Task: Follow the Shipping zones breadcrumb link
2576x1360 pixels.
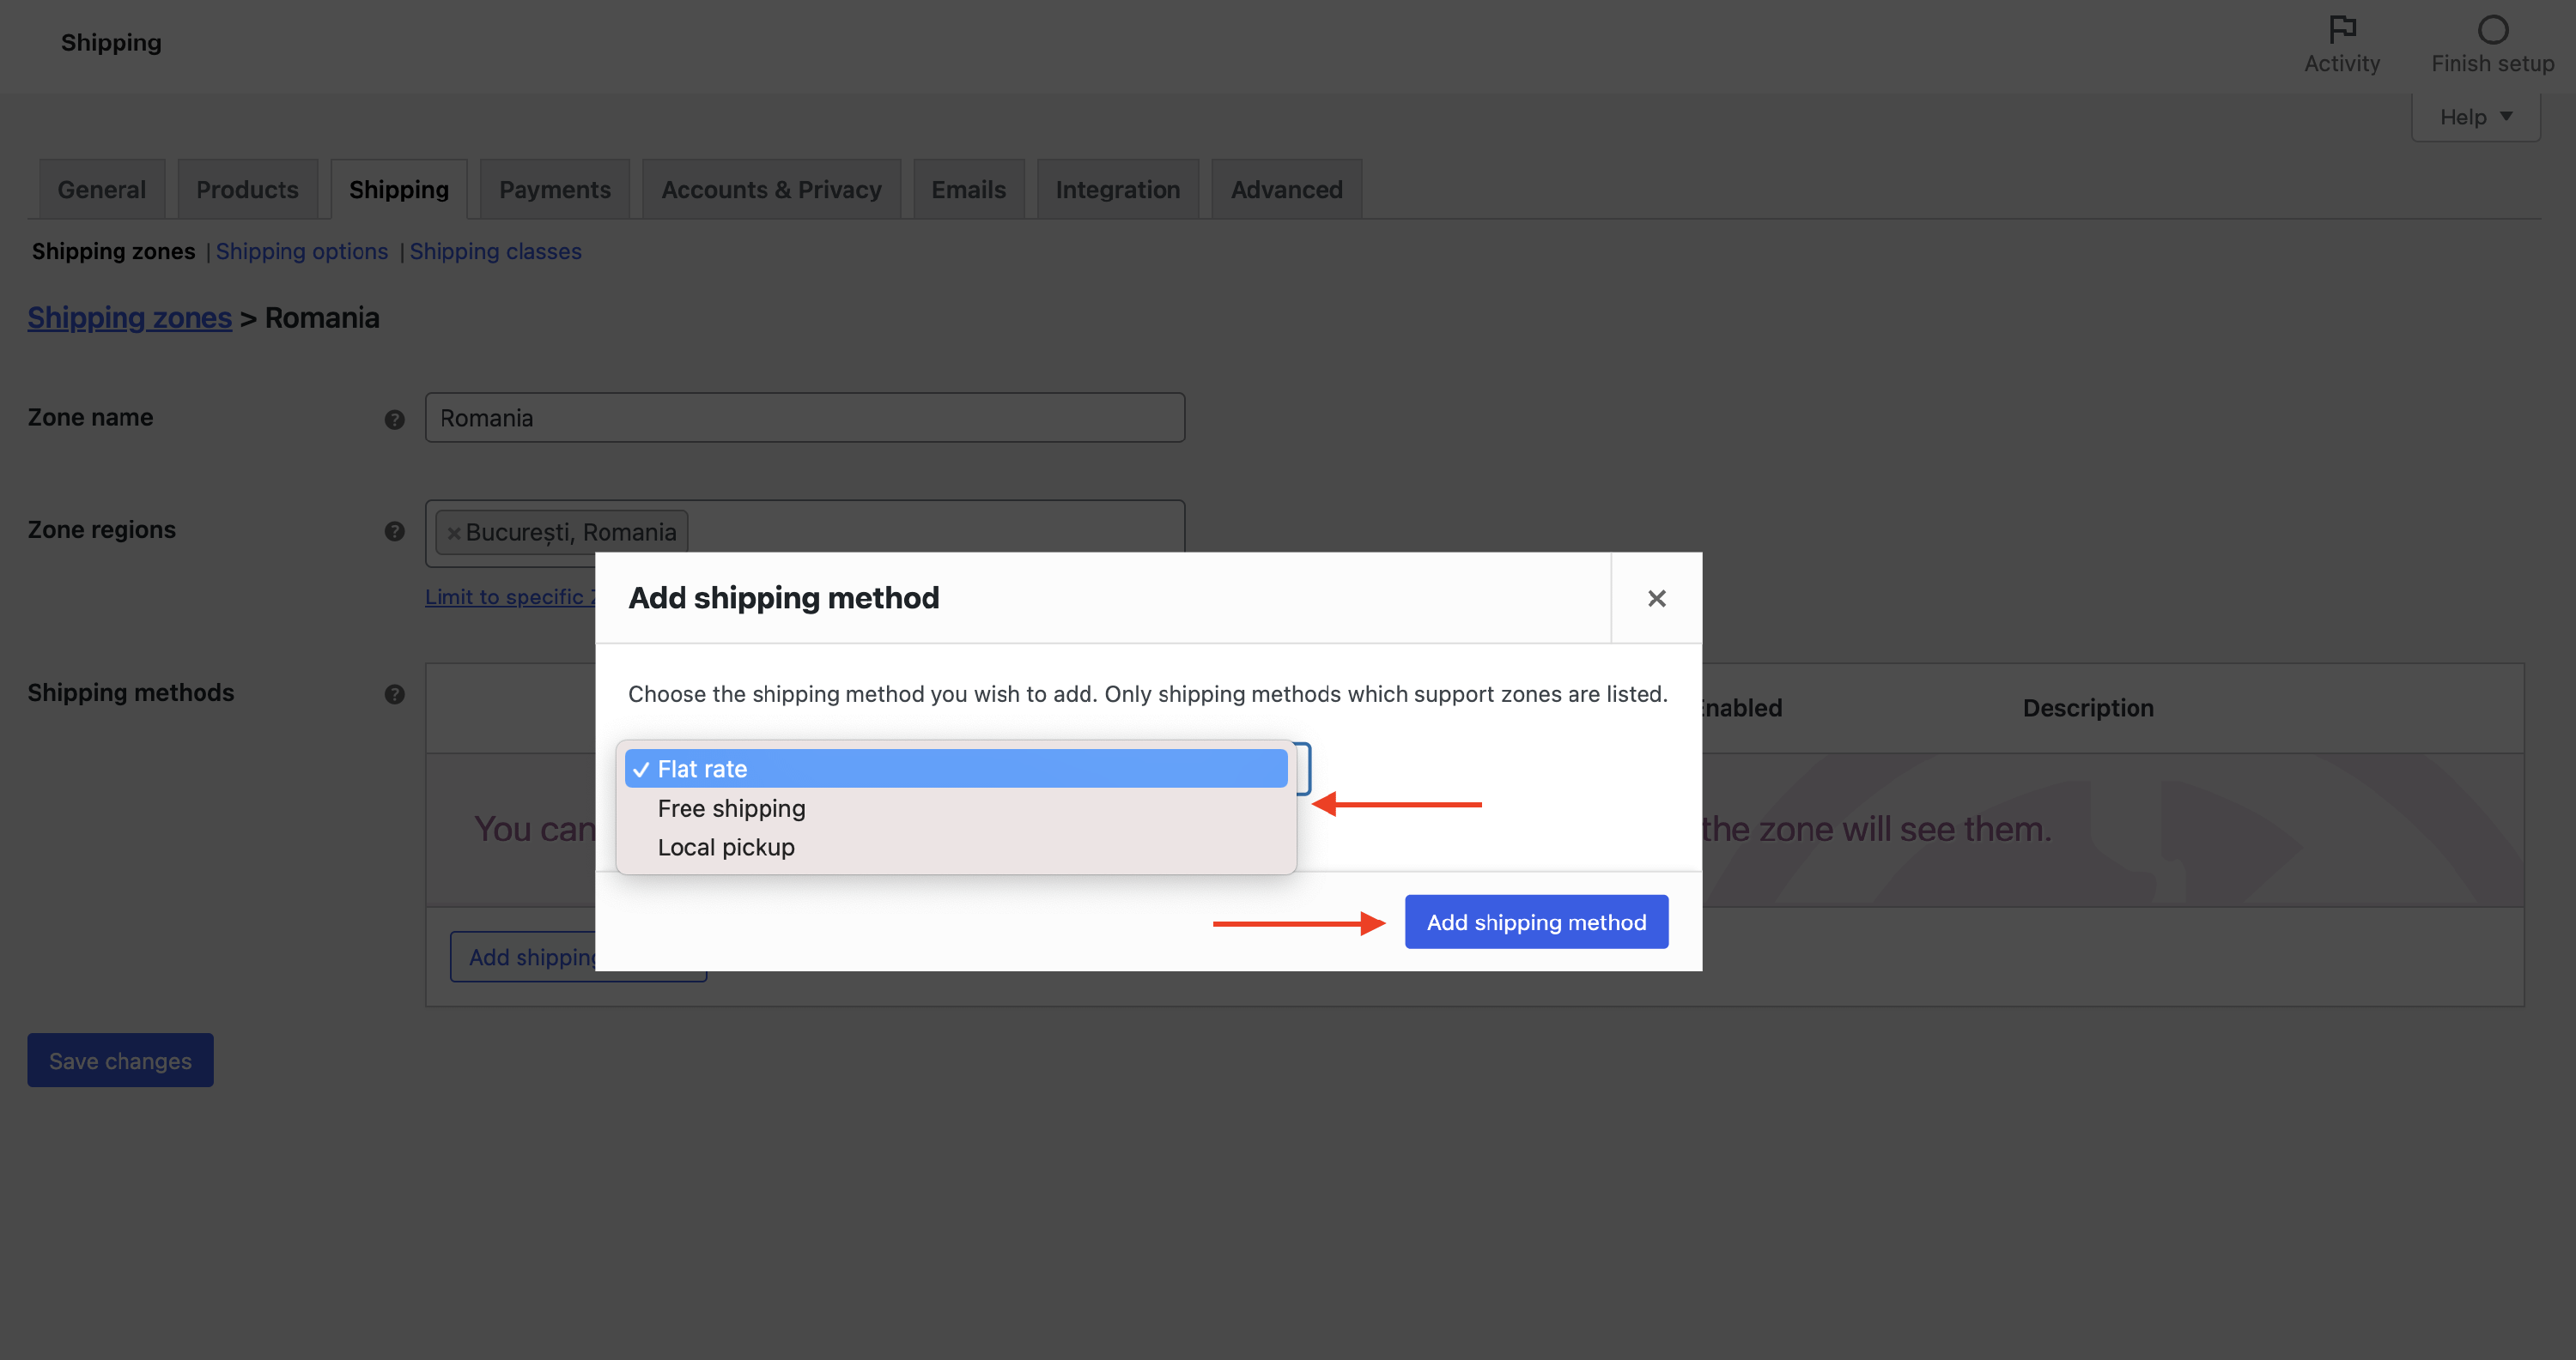Action: 129,317
